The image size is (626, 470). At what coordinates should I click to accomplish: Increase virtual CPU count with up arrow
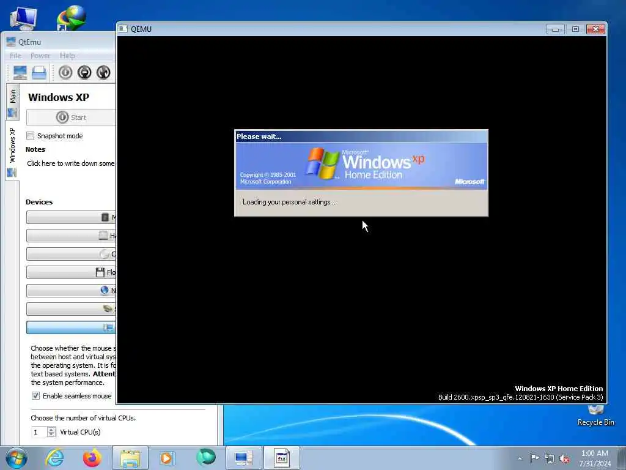(51, 430)
